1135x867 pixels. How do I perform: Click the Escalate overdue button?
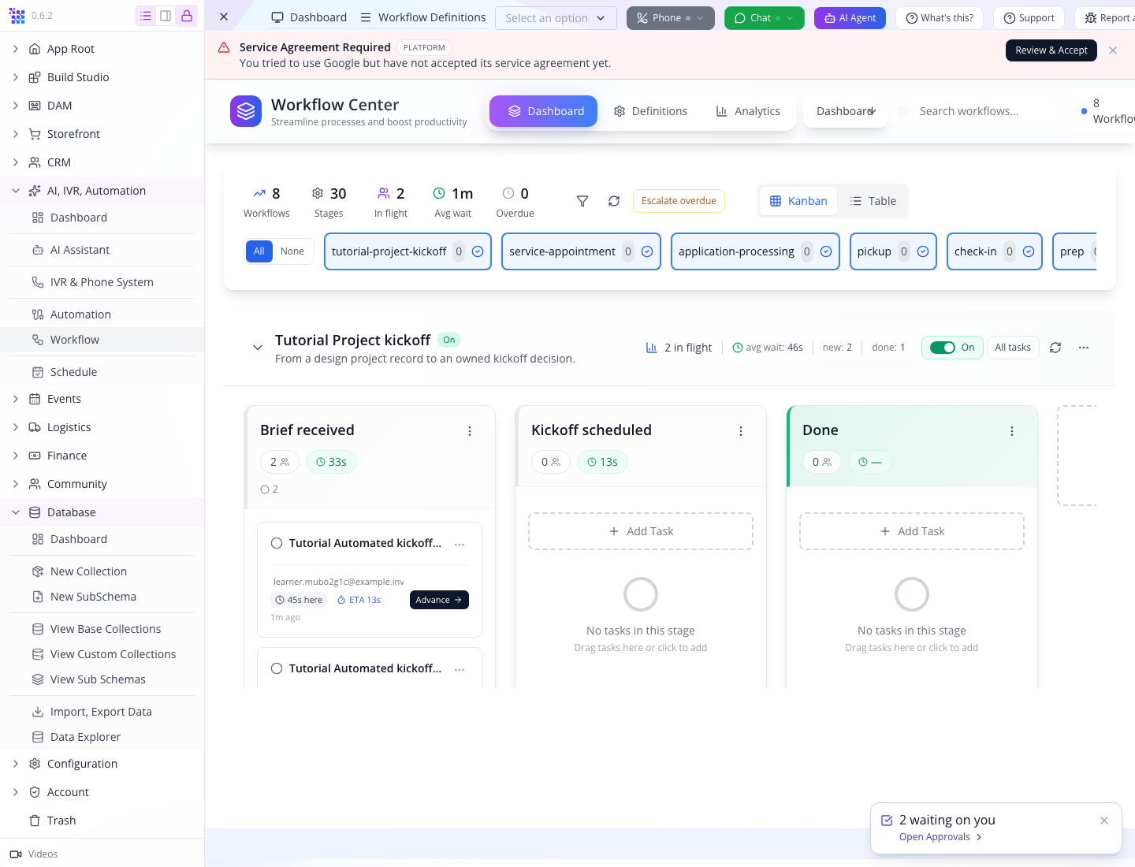pyautogui.click(x=679, y=201)
